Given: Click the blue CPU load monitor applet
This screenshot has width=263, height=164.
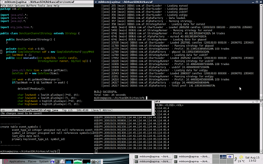Looking at the screenshot, I should [x=69, y=161].
